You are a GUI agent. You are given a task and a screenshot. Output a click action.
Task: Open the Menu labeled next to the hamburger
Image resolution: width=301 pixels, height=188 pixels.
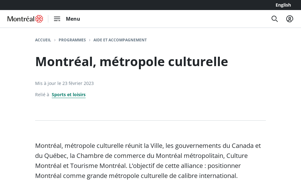[73, 19]
